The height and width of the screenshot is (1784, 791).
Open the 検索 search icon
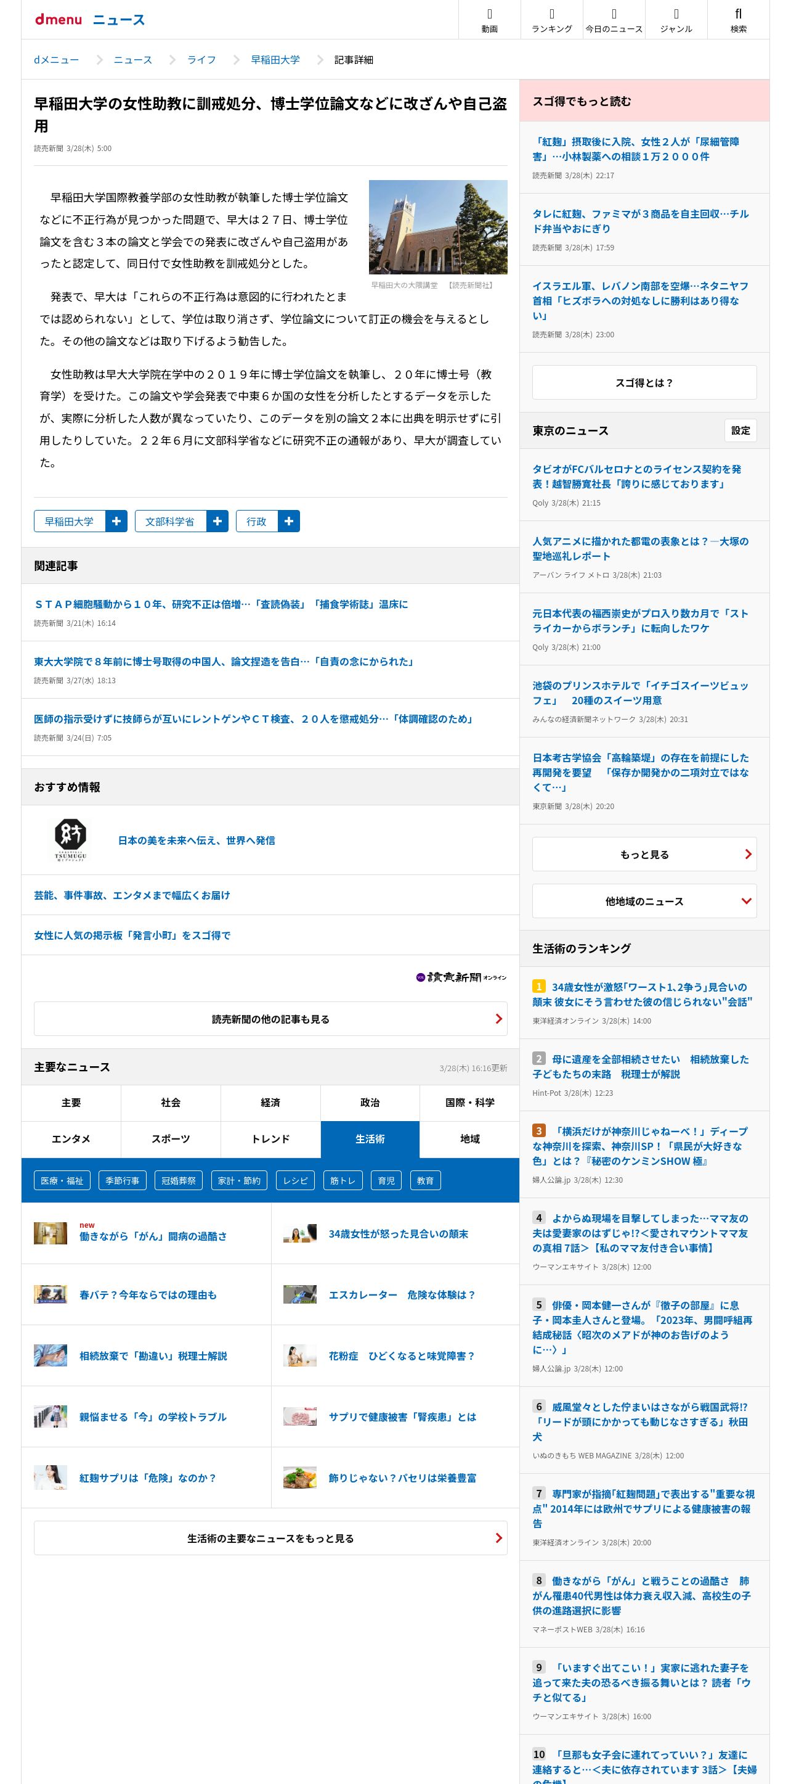(739, 19)
